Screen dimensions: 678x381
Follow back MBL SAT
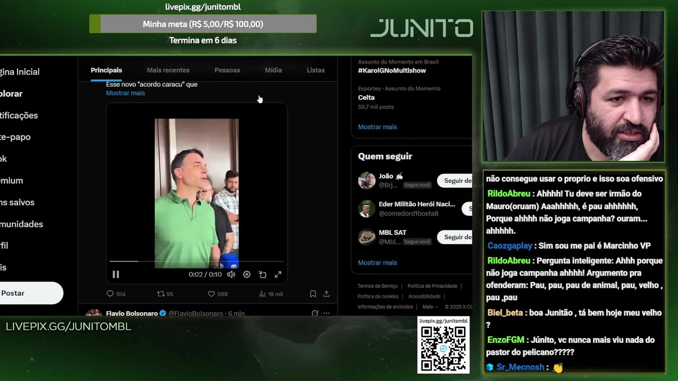(x=454, y=237)
